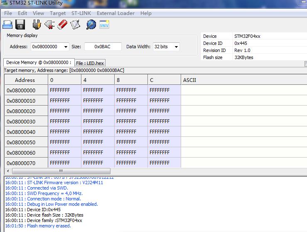
Task: Open the Data Width dropdown
Action: coord(176,47)
